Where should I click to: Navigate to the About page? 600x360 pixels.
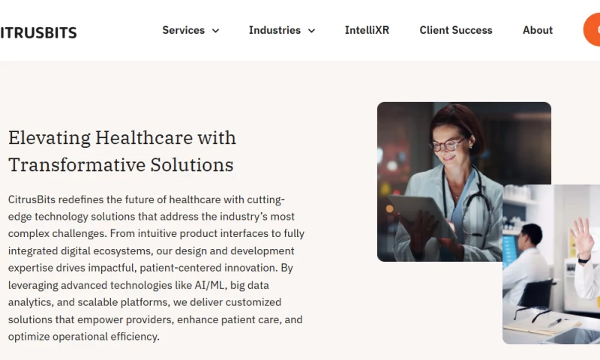tap(538, 30)
